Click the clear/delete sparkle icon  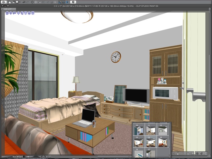click(32, 2)
